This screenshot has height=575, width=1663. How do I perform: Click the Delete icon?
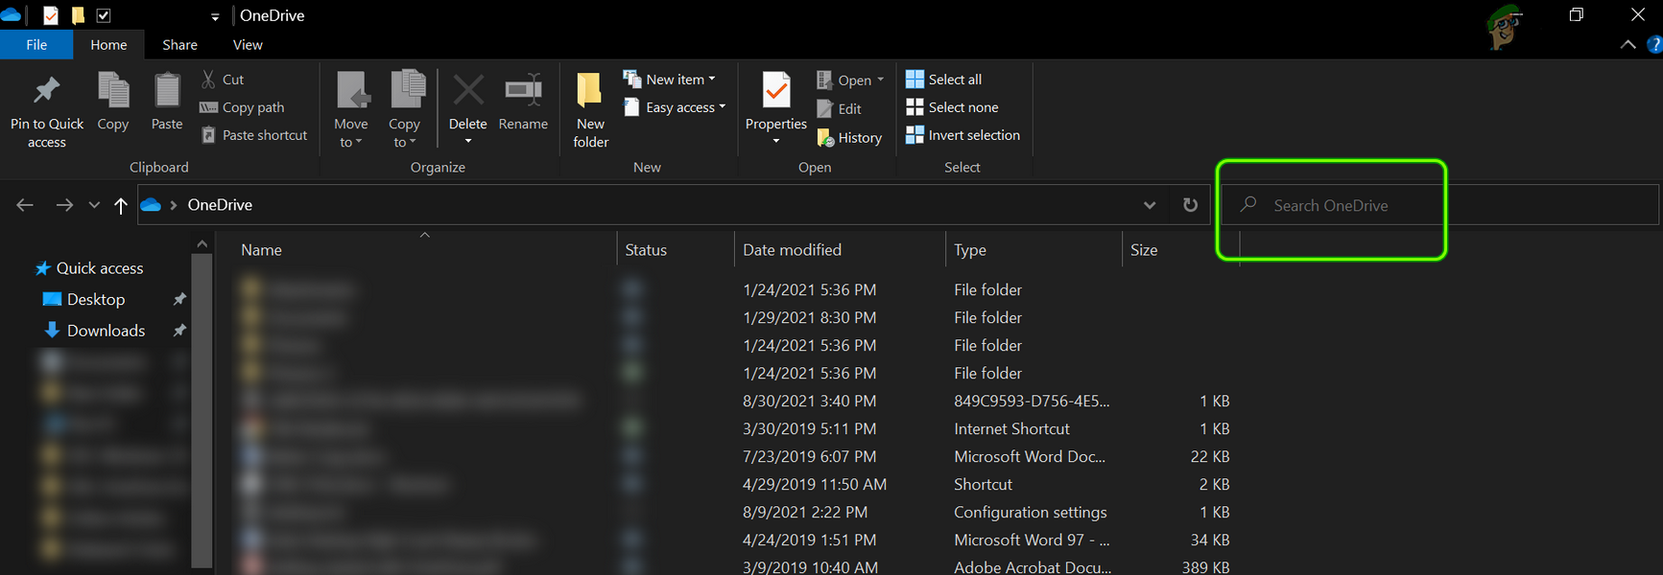(x=468, y=92)
